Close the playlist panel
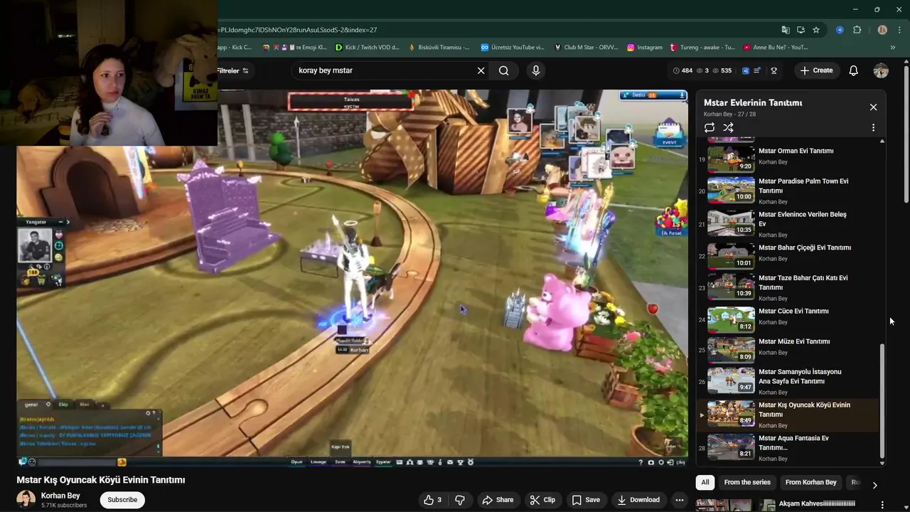Viewport: 910px width, 512px height. tap(873, 107)
